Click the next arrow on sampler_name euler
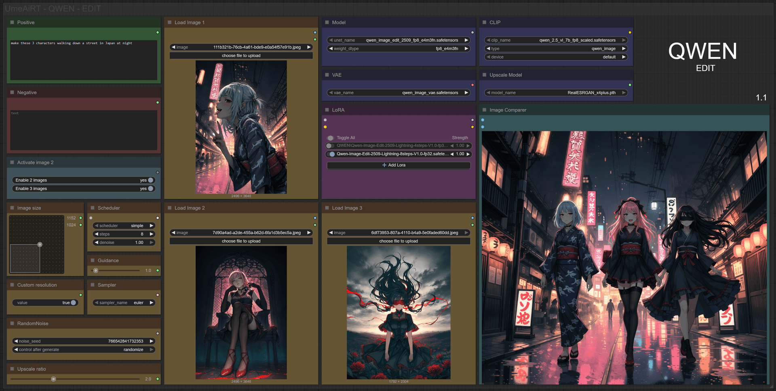This screenshot has height=391, width=776. click(x=152, y=302)
